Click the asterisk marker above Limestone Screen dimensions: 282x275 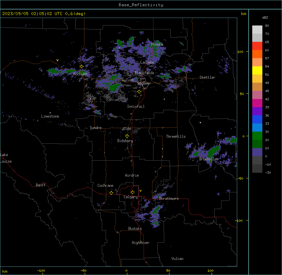50,113
